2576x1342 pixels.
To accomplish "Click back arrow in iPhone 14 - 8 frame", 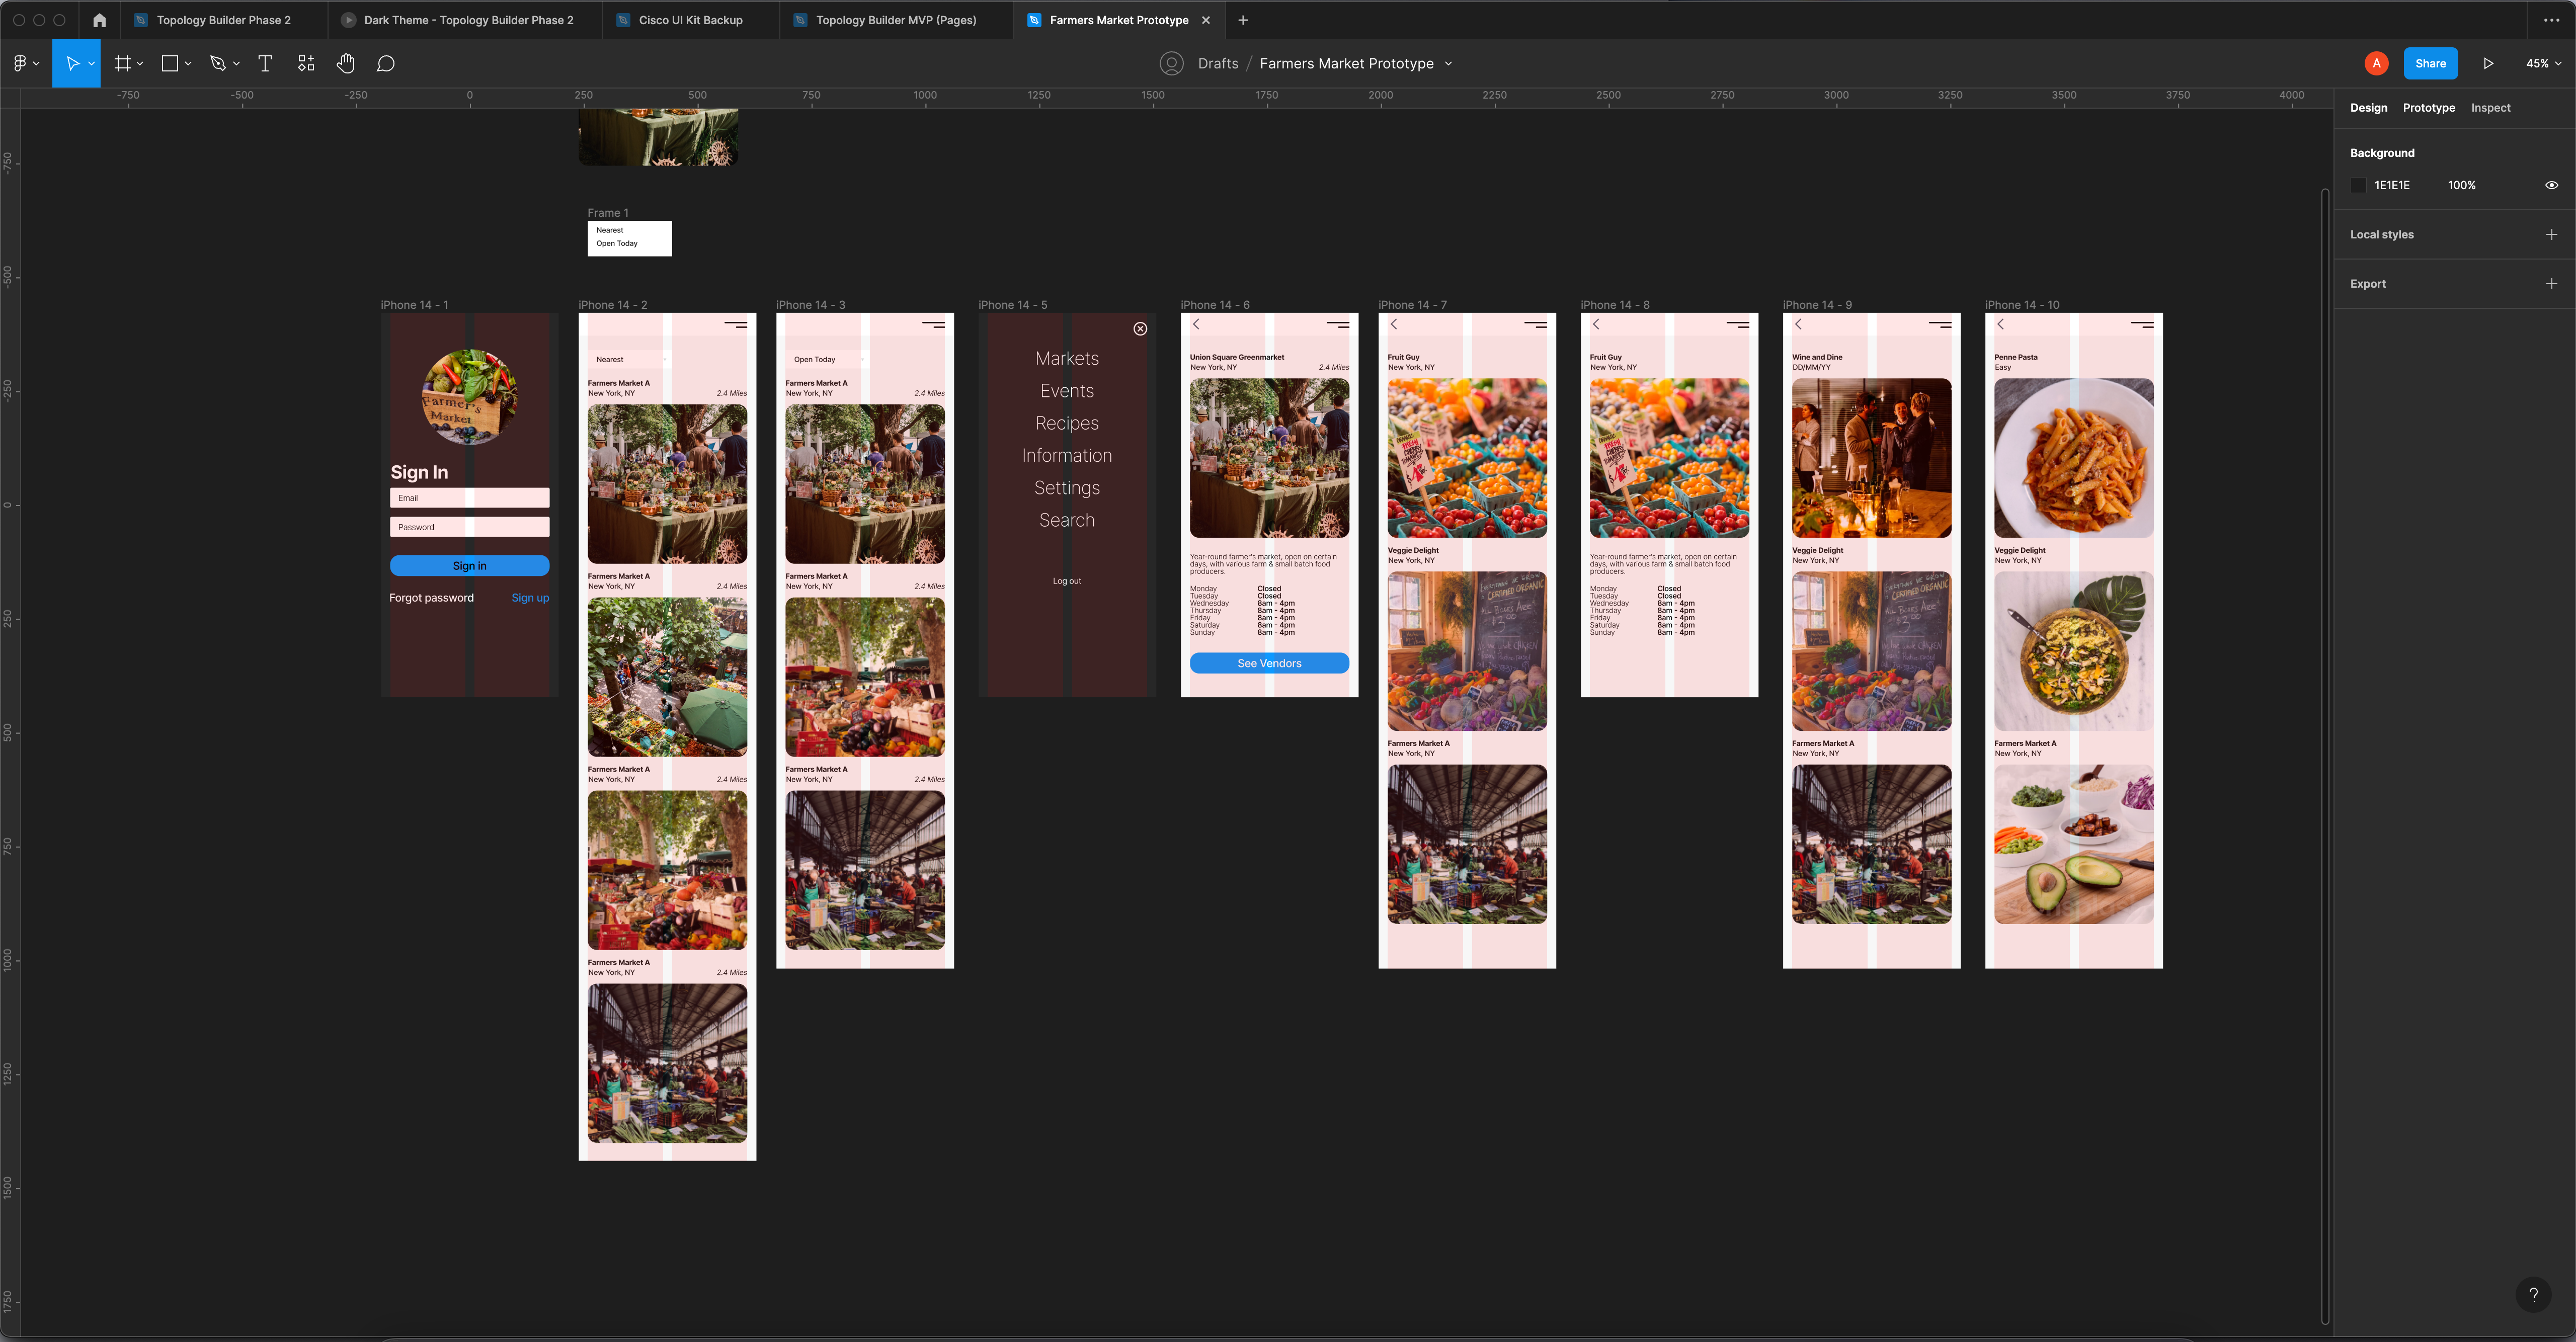I will [x=1596, y=324].
